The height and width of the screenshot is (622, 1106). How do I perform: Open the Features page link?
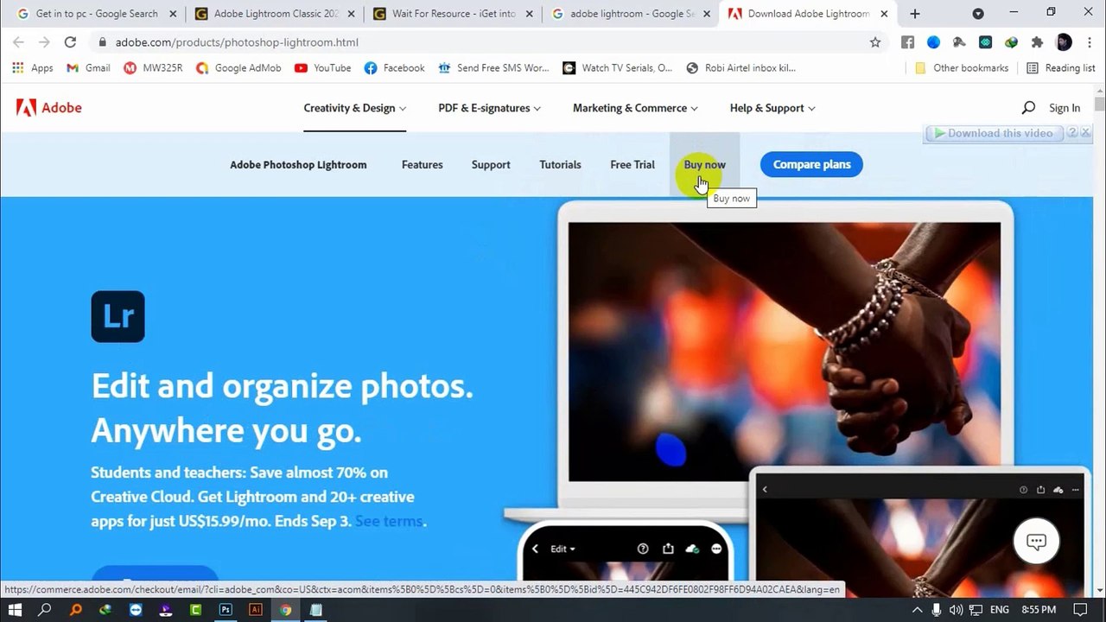point(422,165)
